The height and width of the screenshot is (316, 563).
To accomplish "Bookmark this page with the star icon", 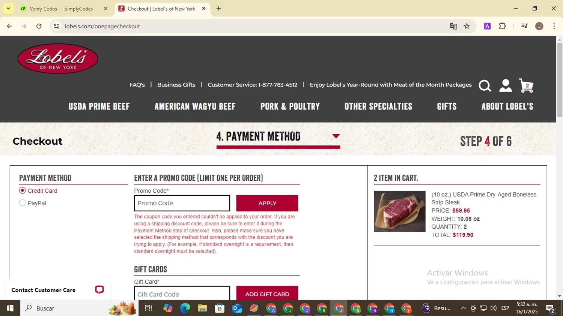I will pyautogui.click(x=467, y=26).
